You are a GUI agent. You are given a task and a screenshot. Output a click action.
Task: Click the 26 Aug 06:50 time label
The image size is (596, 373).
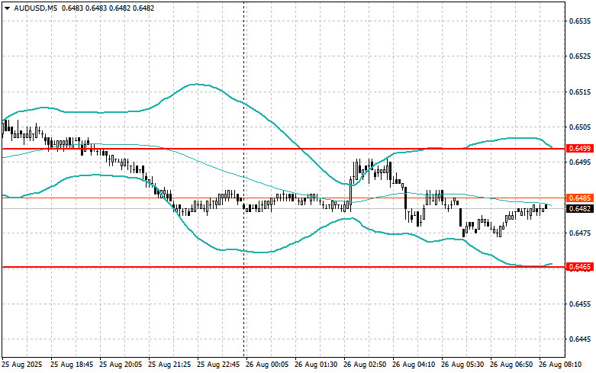pyautogui.click(x=511, y=365)
